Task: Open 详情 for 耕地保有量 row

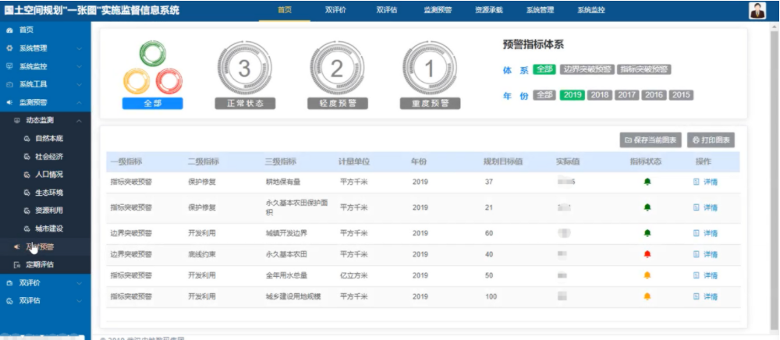Action: [x=705, y=182]
